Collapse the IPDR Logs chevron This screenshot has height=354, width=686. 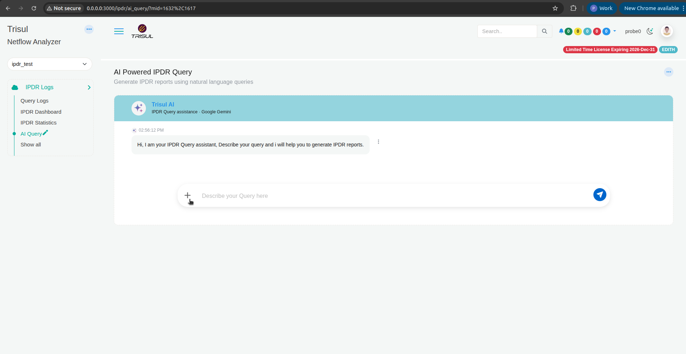click(89, 87)
